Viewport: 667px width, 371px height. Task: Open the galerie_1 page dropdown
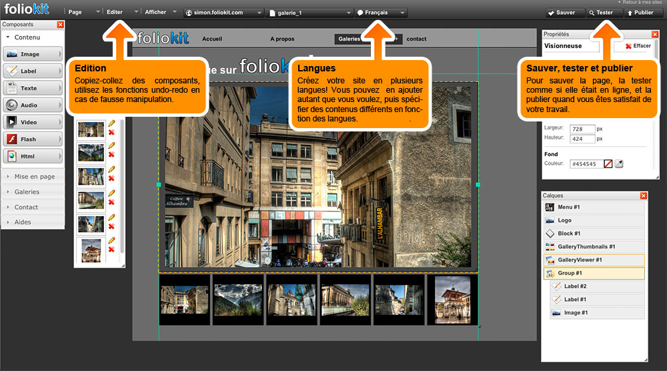309,13
